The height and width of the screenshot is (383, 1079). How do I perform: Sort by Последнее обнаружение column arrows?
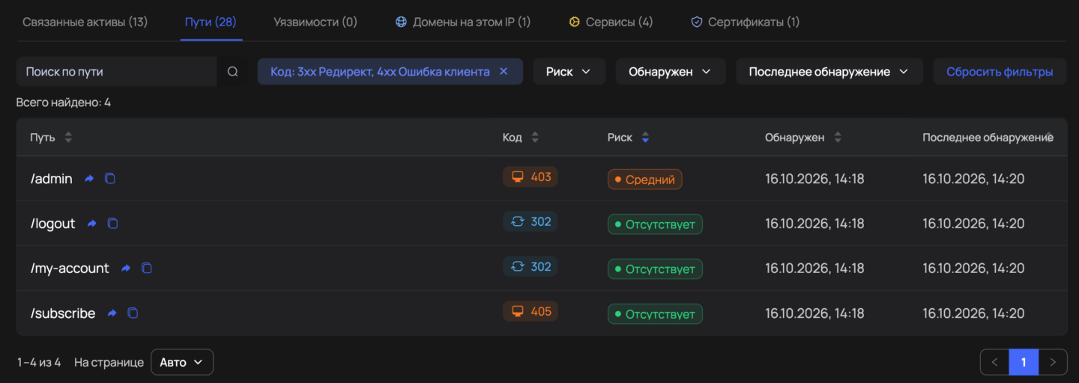pyautogui.click(x=1049, y=138)
